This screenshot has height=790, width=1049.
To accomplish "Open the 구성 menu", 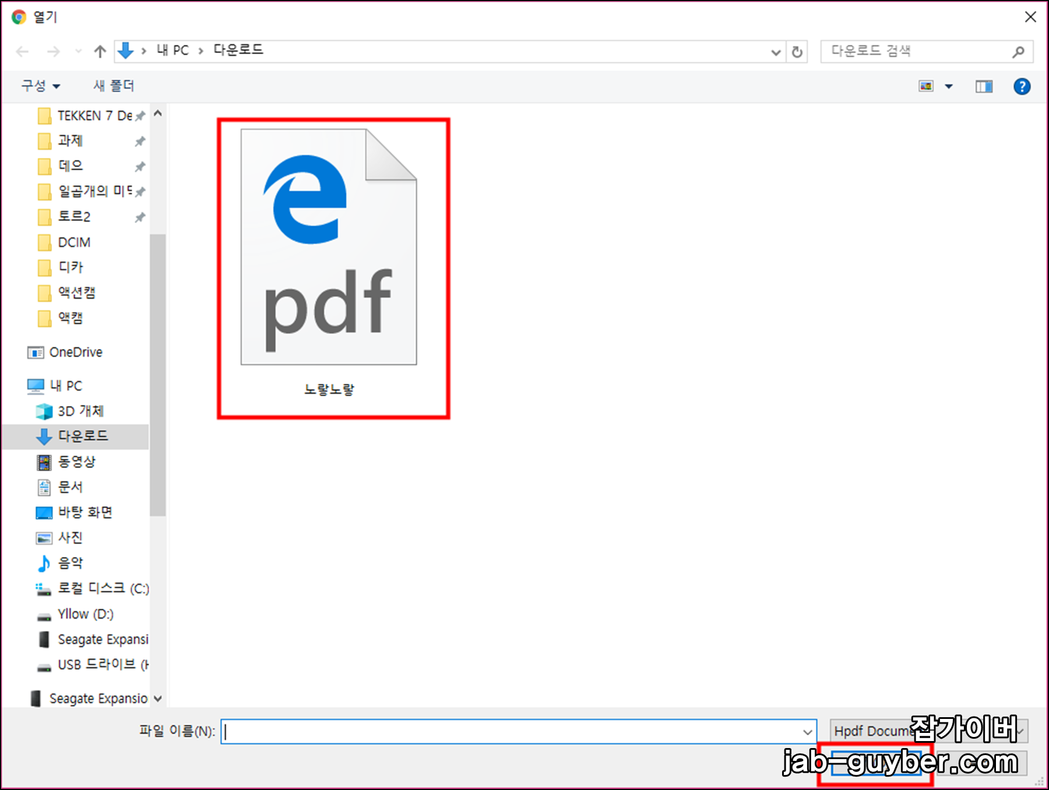I will click(x=41, y=86).
